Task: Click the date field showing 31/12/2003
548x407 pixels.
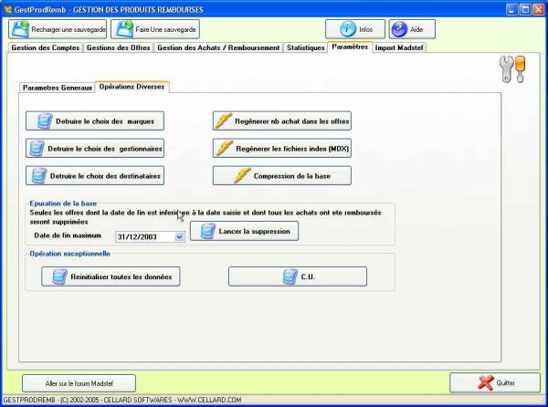Action: click(143, 236)
